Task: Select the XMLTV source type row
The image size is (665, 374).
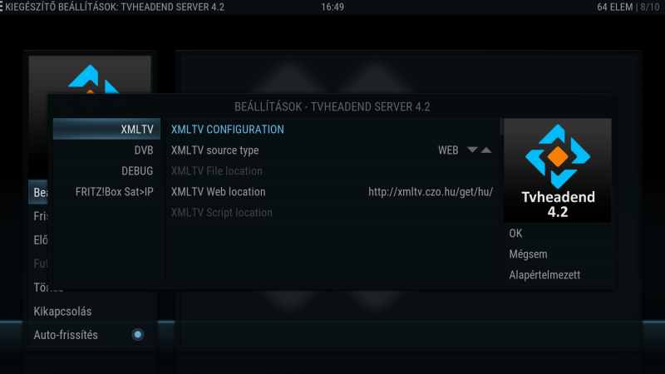Action: click(332, 150)
